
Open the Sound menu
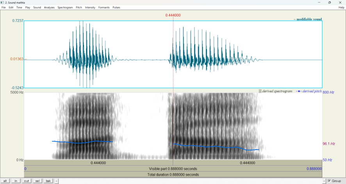coord(37,7)
